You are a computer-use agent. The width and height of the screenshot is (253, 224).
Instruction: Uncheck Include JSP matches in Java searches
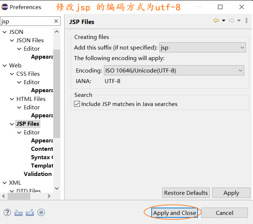pyautogui.click(x=77, y=104)
